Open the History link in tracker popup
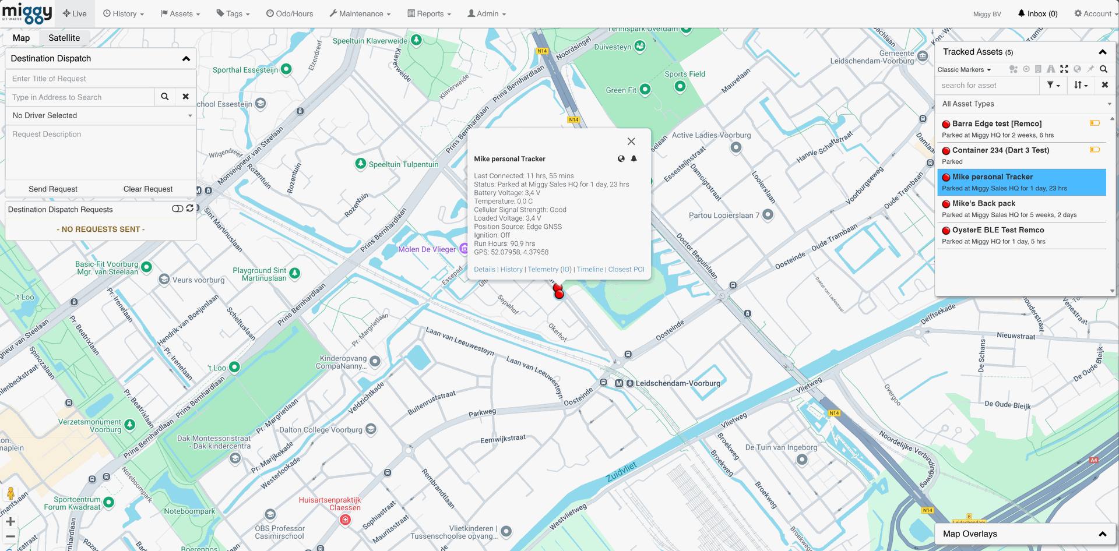 tap(511, 269)
